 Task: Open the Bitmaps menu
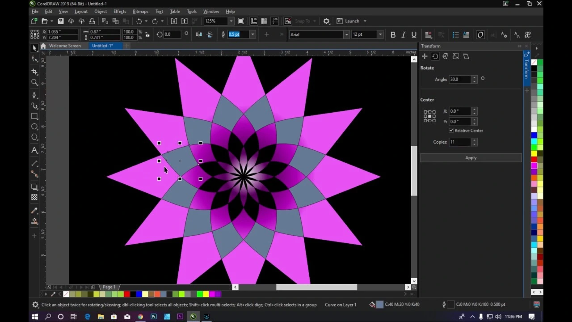point(140,11)
